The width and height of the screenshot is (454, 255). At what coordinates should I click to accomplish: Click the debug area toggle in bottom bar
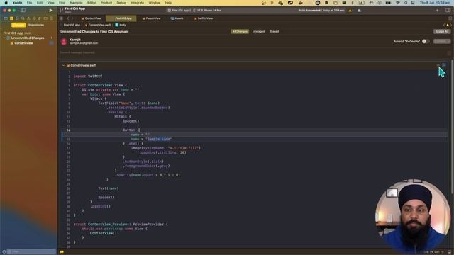pyautogui.click(x=449, y=252)
